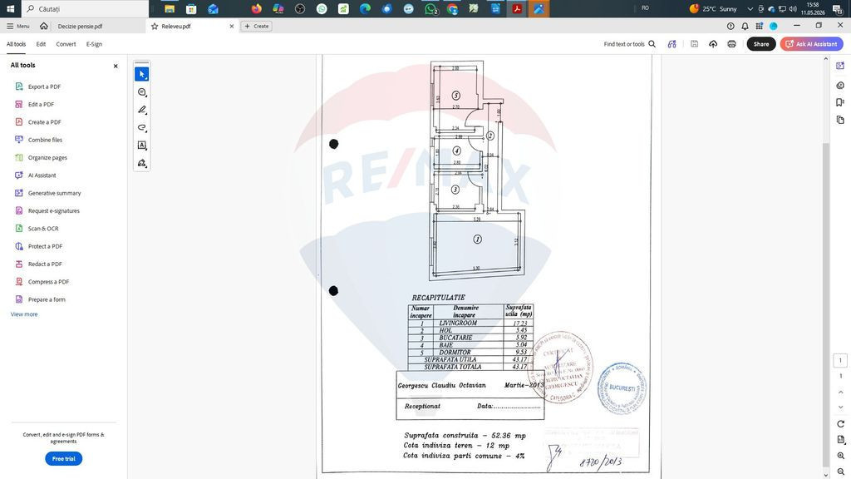This screenshot has width=851, height=479.
Task: Start the Free trial button
Action: pos(63,459)
